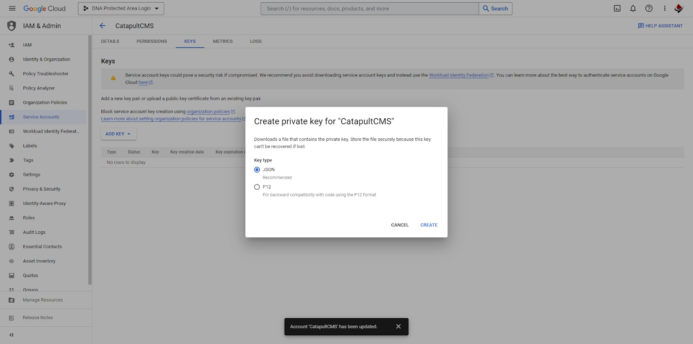Screen dimensions: 693x344
Task: Click the Google Cloud logo
Action: pos(45,9)
